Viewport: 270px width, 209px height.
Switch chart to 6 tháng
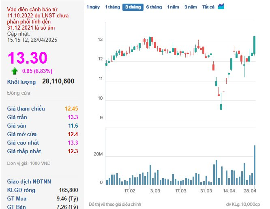tap(154, 7)
